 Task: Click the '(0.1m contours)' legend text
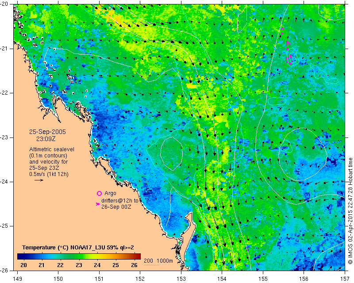(48, 156)
